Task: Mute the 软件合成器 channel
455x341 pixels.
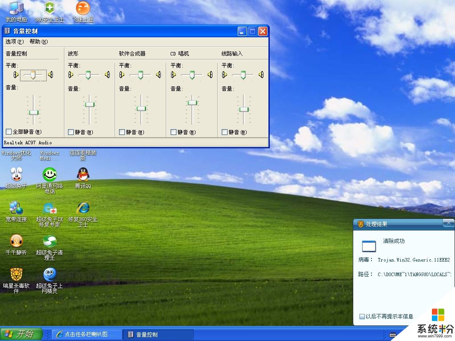Action: pos(122,132)
